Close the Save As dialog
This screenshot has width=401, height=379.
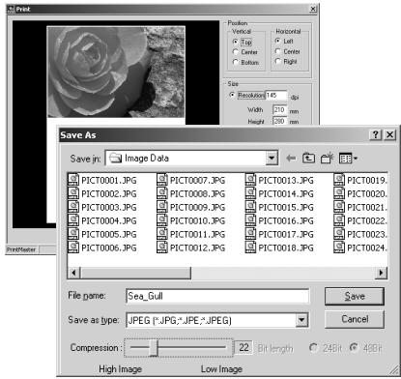point(389,134)
